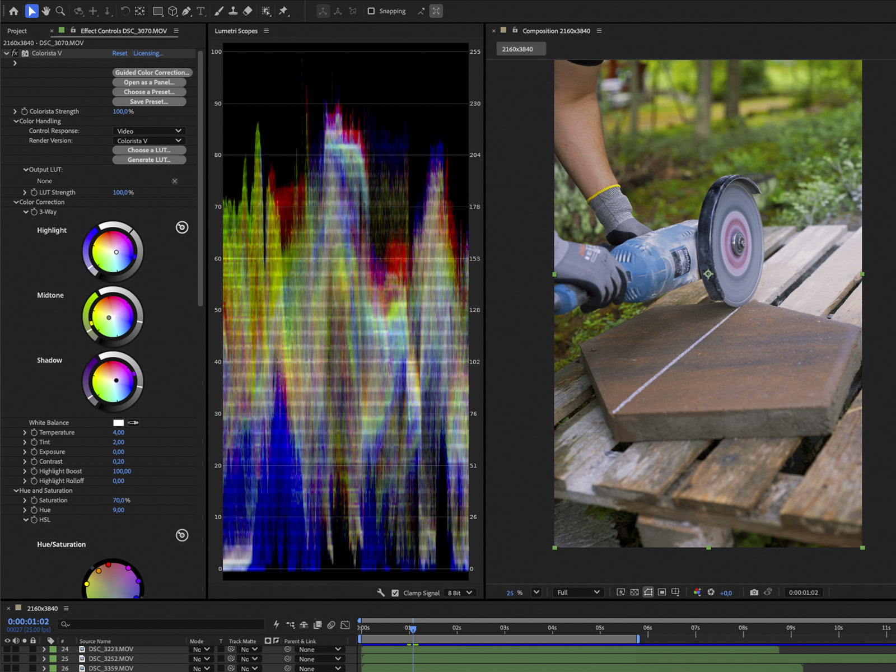This screenshot has height=672, width=896.
Task: Open the Effect Controls panel menu
Action: (x=176, y=31)
